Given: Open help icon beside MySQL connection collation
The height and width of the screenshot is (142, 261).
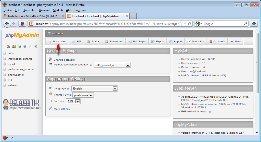Looking at the screenshot, I should click(x=90, y=65).
